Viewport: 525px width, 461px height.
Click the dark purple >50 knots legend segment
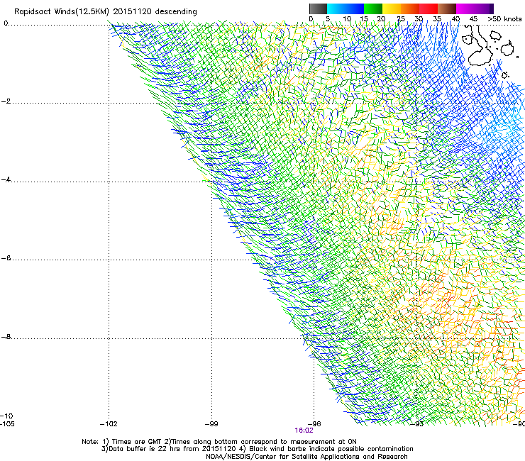[x=491, y=9]
